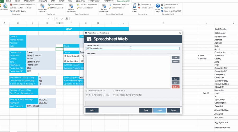Click the Down button in dialog
Screen dimensions: 238x132
[176, 61]
